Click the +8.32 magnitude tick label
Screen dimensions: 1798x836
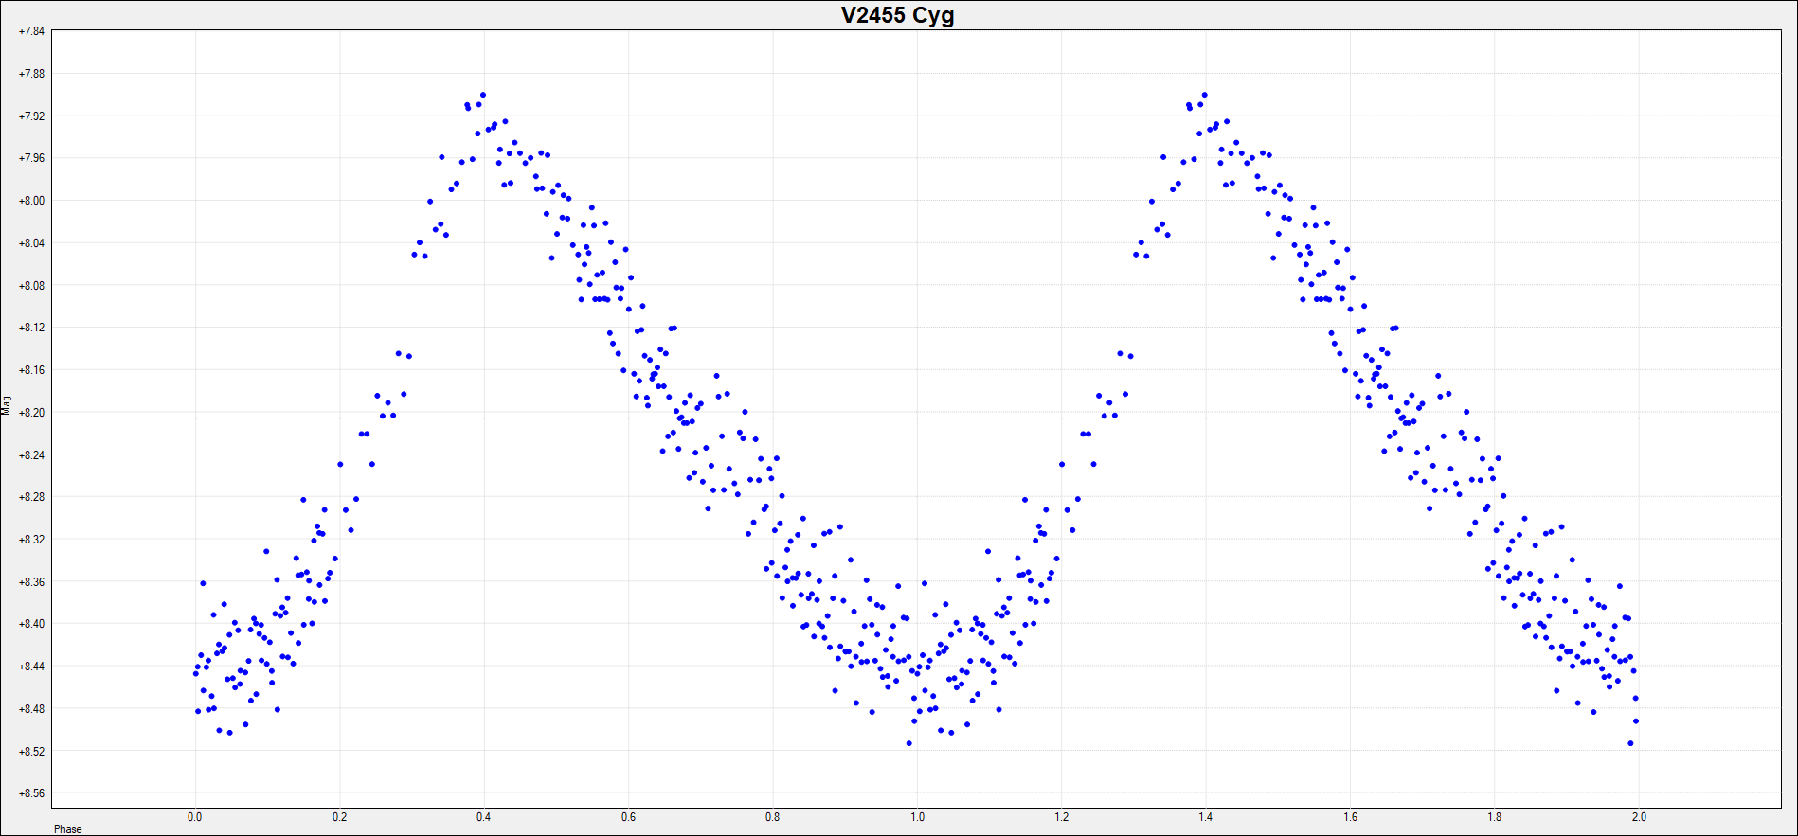[31, 540]
